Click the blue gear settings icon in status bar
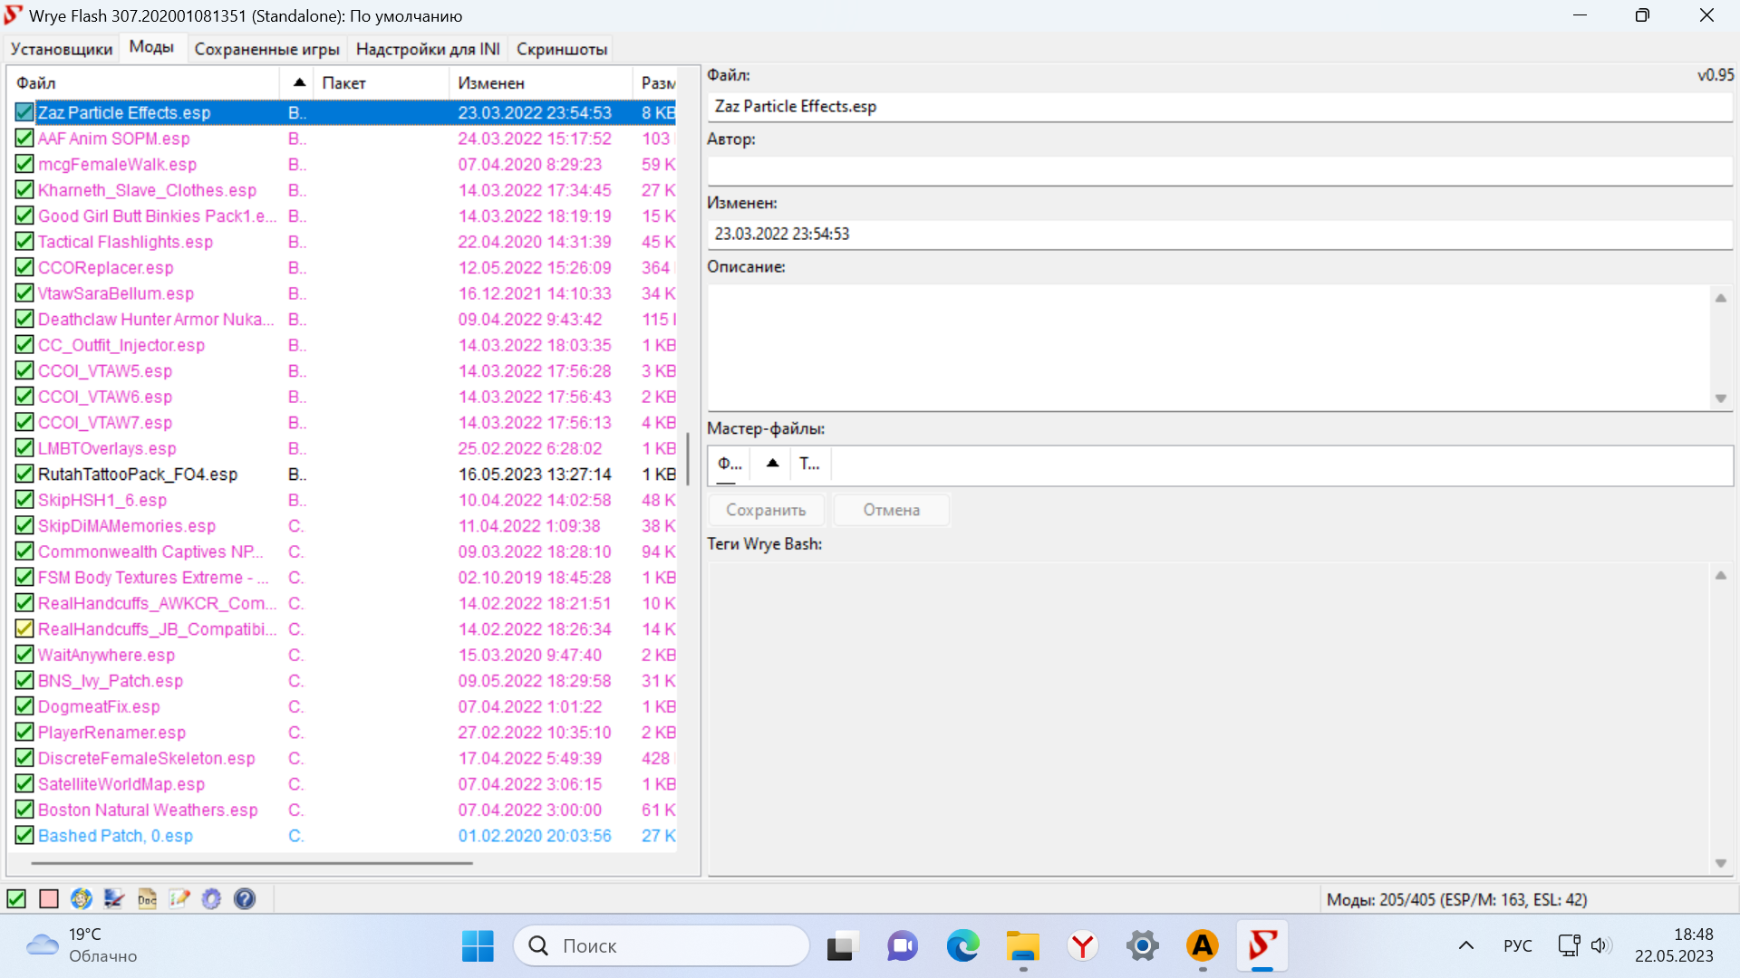Screen dimensions: 1740x978 pos(211,898)
